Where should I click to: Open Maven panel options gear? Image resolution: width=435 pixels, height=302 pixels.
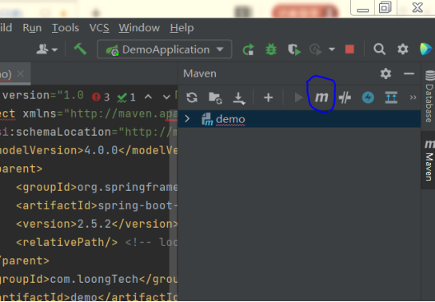[385, 74]
